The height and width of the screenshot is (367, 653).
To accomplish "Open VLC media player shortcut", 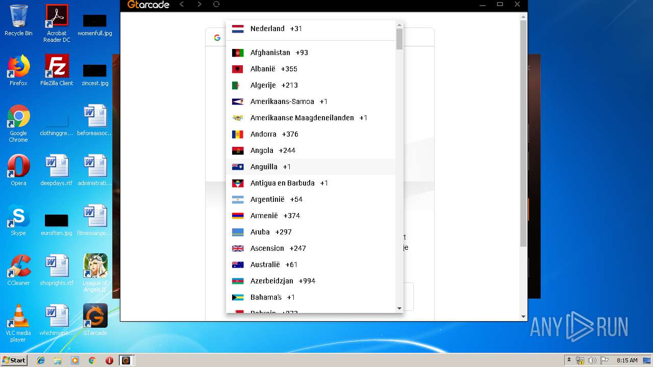I will pyautogui.click(x=18, y=323).
